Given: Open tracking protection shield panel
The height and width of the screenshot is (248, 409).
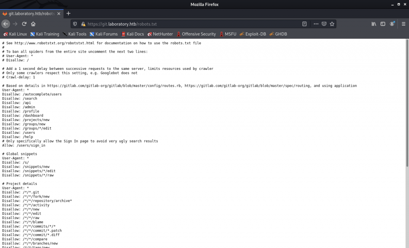Looking at the screenshot, I should (75, 24).
